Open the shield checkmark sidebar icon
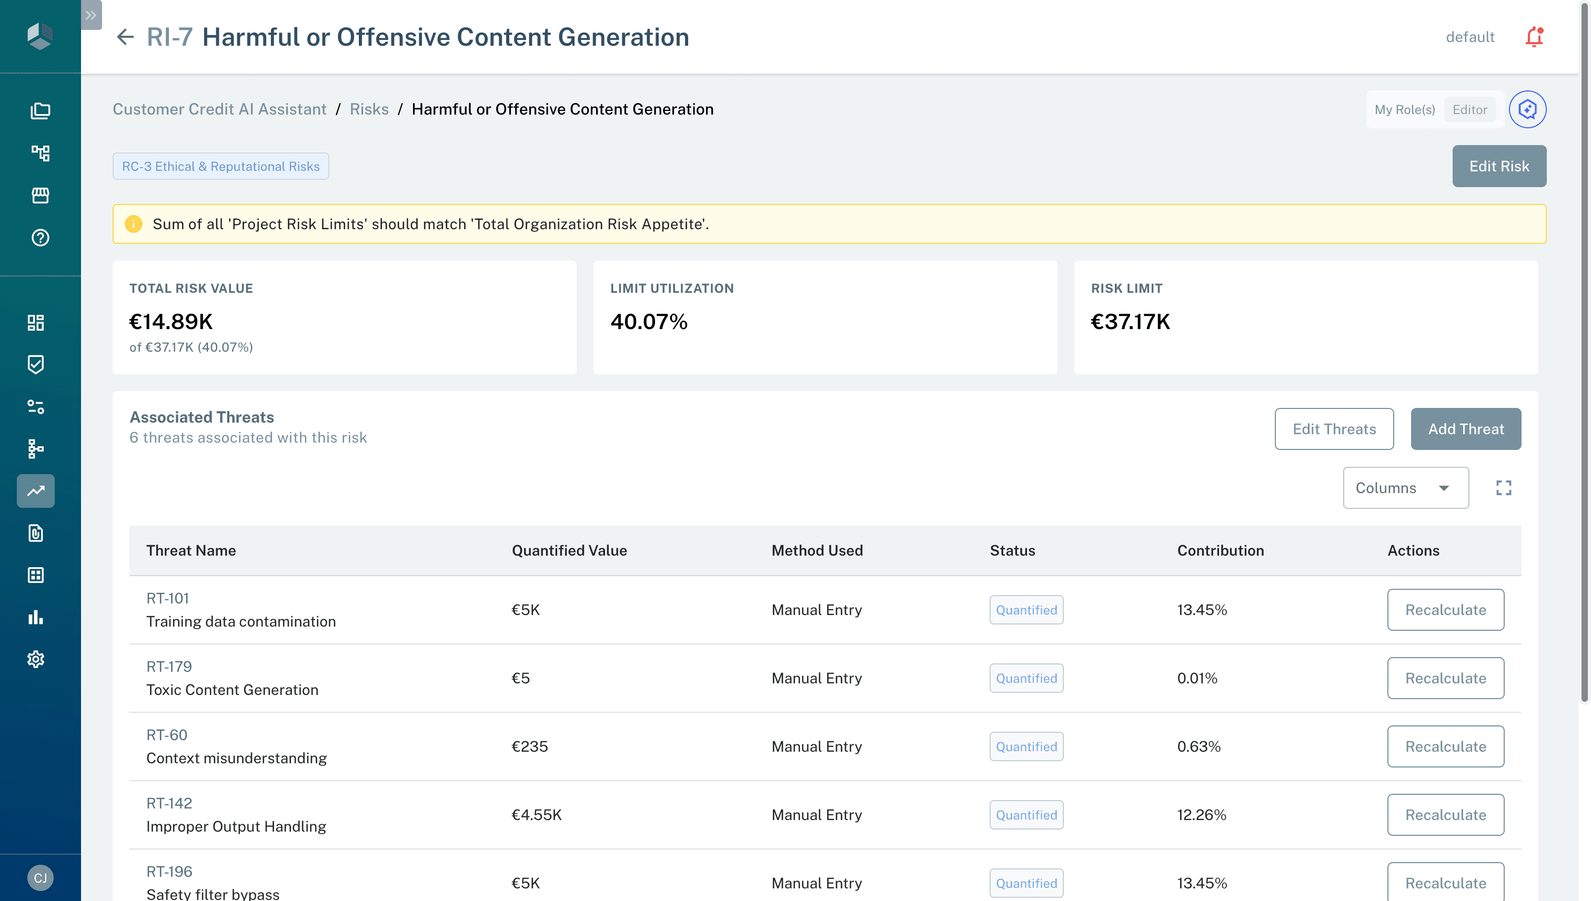This screenshot has width=1591, height=901. (36, 364)
